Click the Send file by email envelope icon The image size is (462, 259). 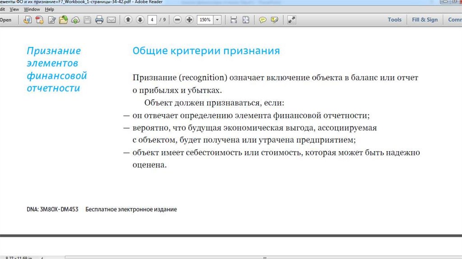click(111, 20)
